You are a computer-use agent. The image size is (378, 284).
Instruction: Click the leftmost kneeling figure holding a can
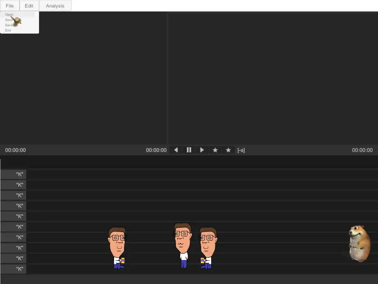(117, 248)
